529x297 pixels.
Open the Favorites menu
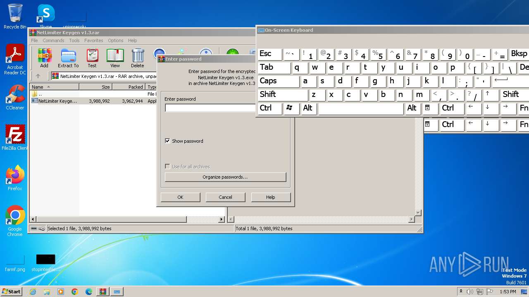pos(94,40)
